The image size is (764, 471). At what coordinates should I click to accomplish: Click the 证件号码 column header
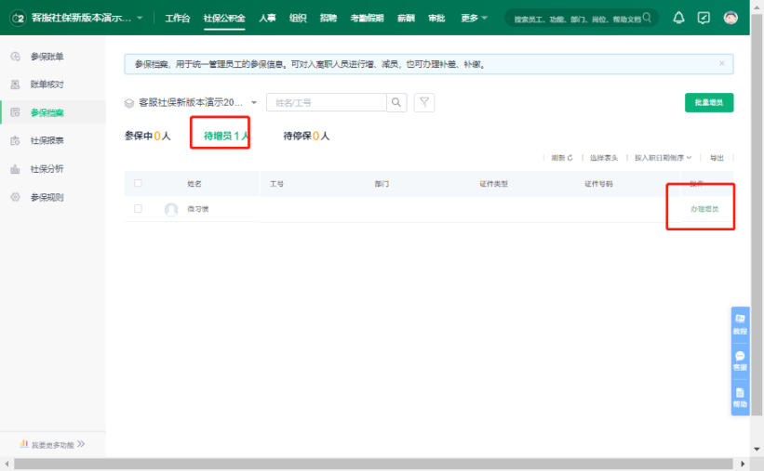(599, 184)
